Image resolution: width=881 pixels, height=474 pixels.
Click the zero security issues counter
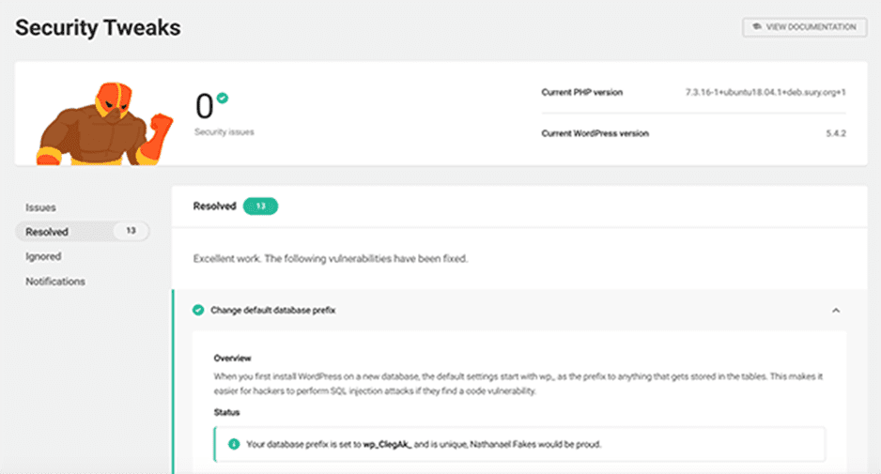[x=205, y=106]
